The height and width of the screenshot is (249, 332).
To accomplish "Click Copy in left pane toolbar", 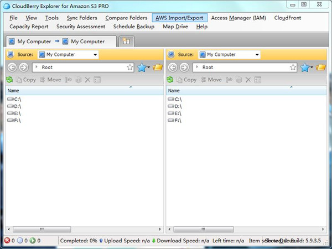I will point(26,80).
